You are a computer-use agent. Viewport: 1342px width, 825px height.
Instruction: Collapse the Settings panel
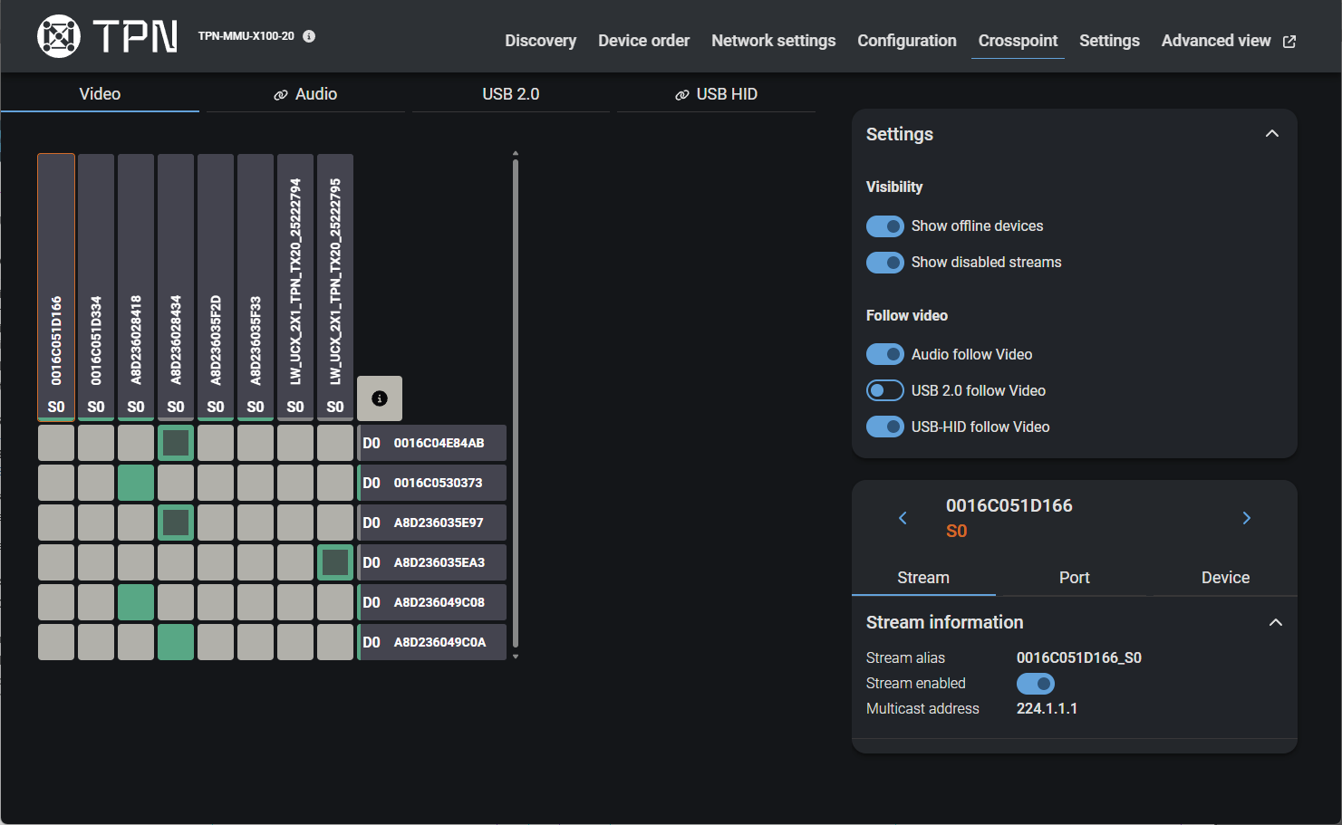point(1272,134)
